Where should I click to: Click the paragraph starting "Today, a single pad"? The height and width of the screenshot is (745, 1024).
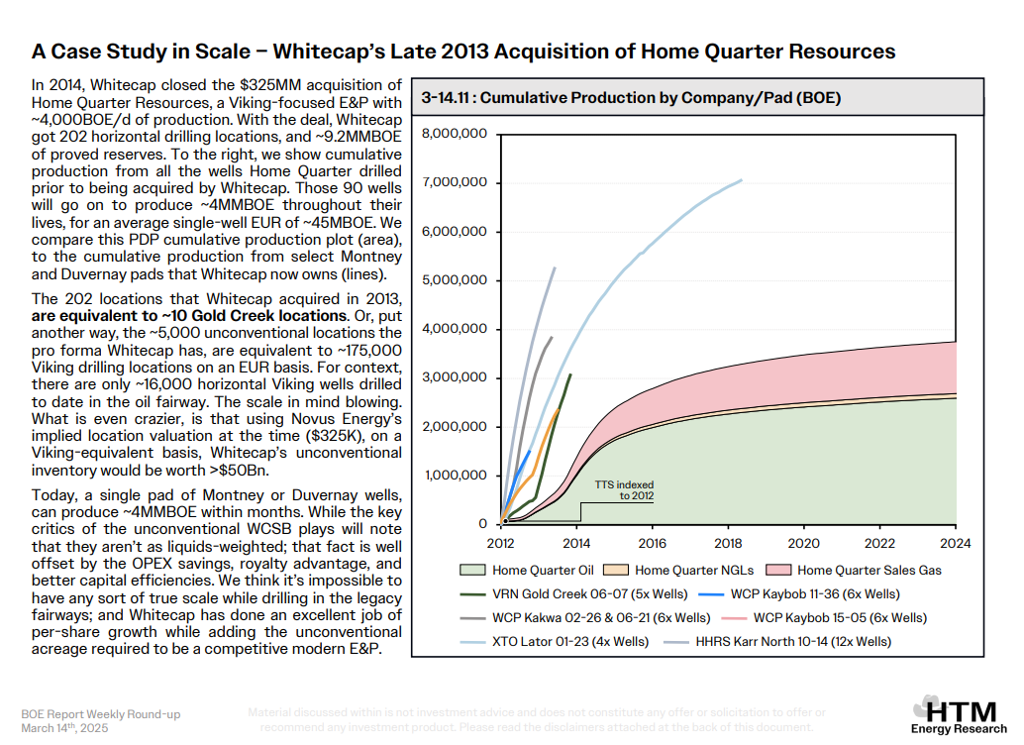(217, 573)
